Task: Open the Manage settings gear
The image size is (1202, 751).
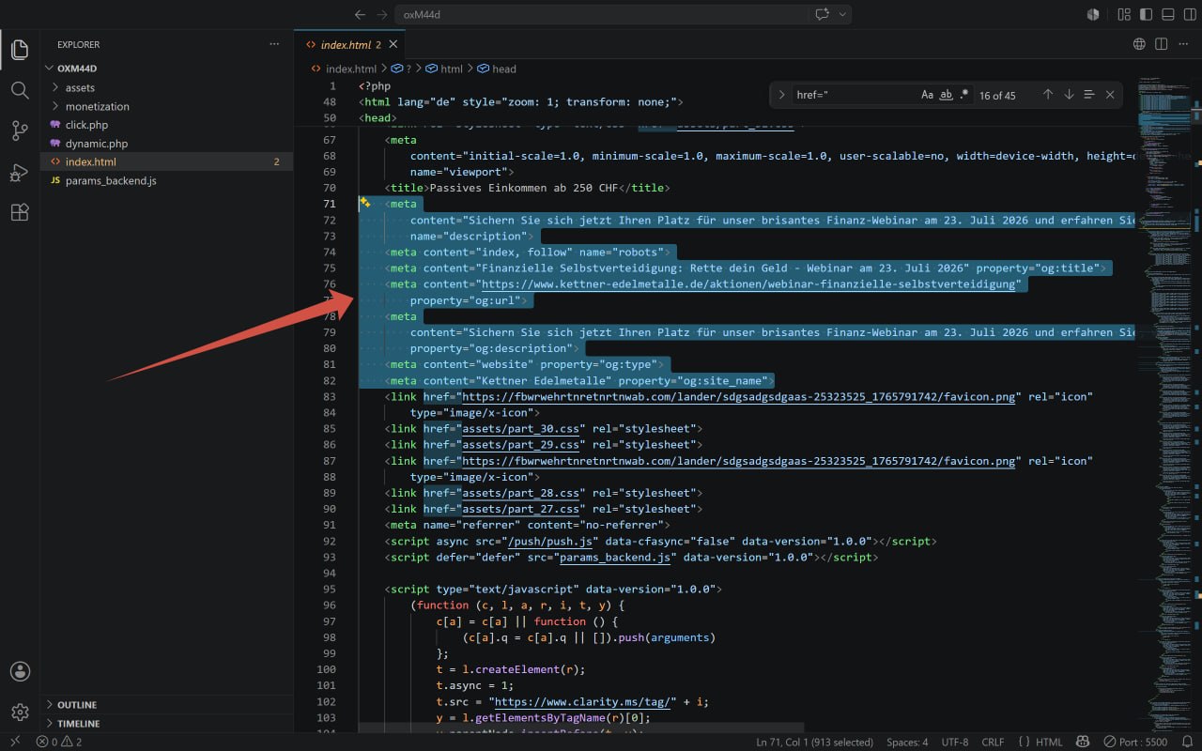Action: 20,713
